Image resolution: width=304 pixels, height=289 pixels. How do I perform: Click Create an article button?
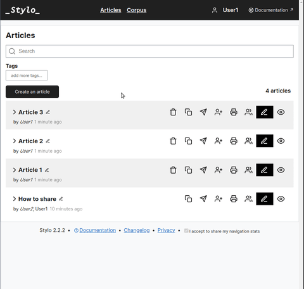point(32,92)
